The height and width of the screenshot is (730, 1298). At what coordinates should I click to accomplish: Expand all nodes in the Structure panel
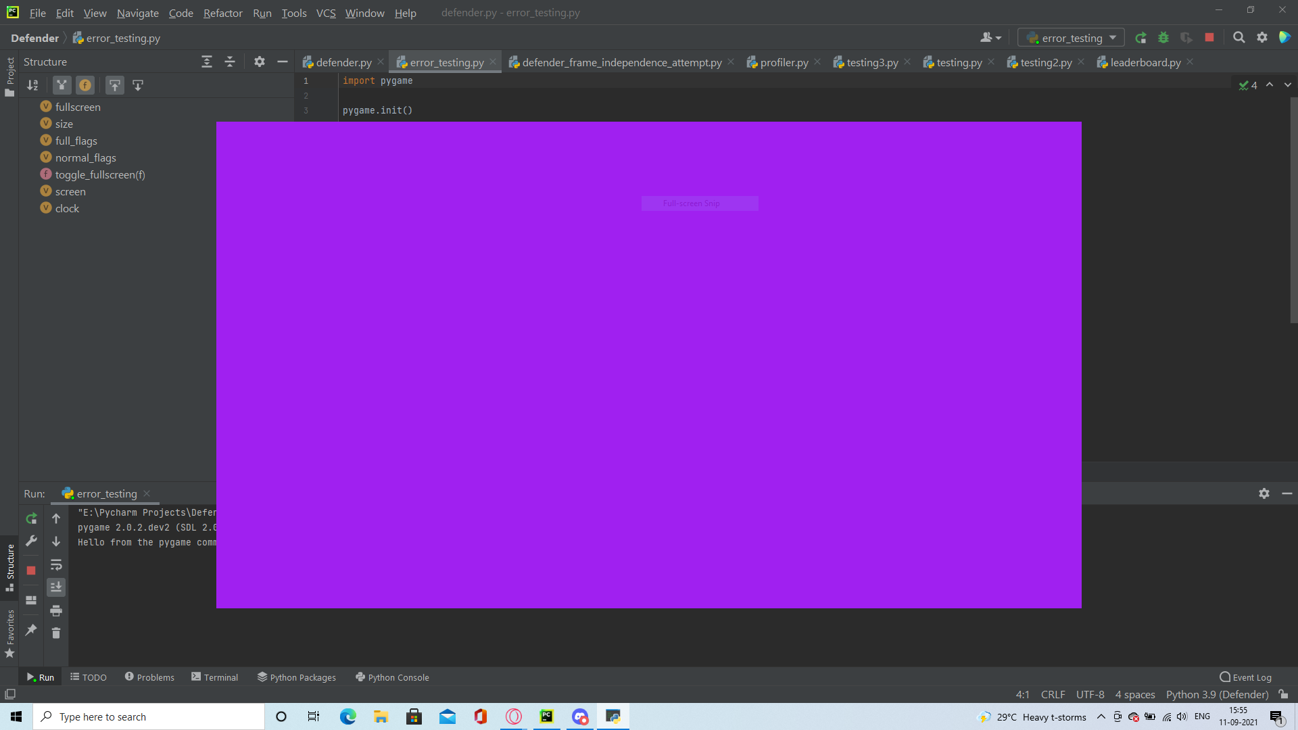[207, 62]
